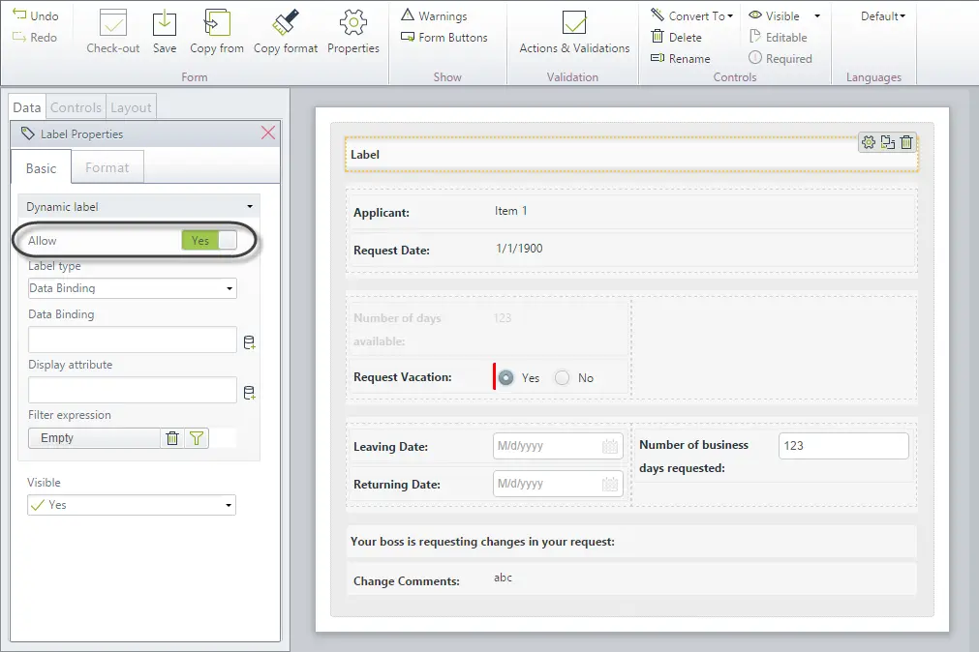The width and height of the screenshot is (979, 652).
Task: Toggle the Editable control option
Action: point(778,37)
